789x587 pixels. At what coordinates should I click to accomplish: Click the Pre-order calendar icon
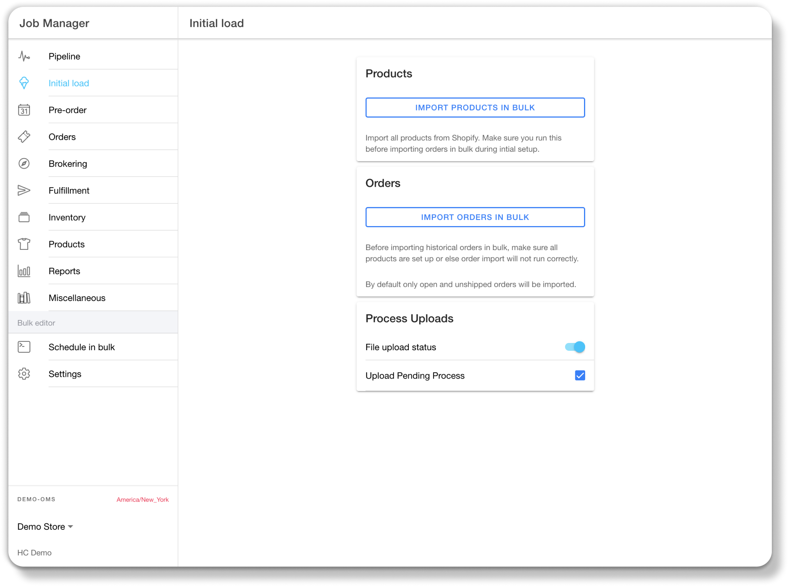(x=24, y=110)
